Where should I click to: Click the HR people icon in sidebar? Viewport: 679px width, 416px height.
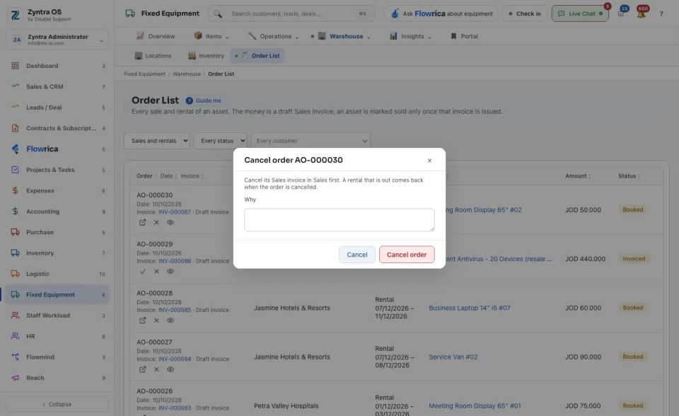point(15,336)
